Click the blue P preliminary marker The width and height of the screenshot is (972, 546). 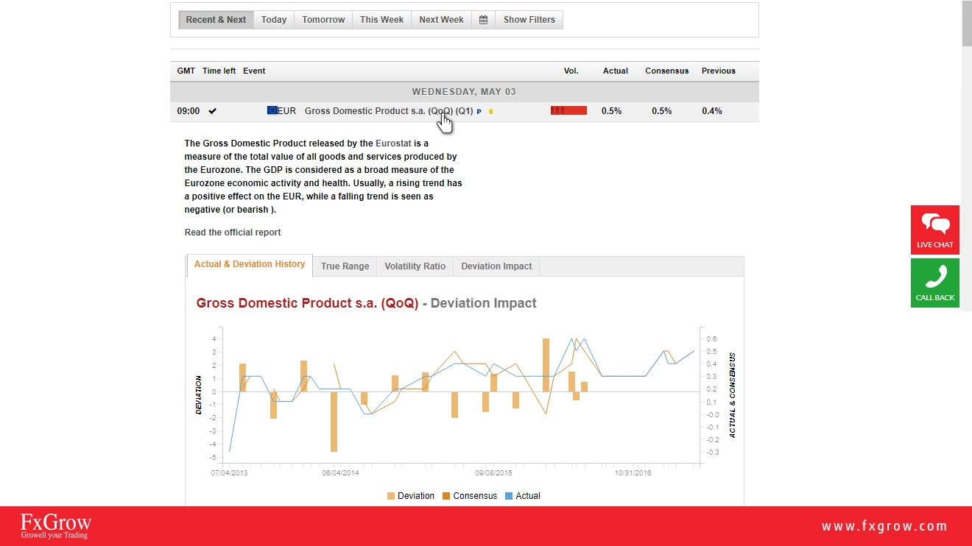[479, 112]
